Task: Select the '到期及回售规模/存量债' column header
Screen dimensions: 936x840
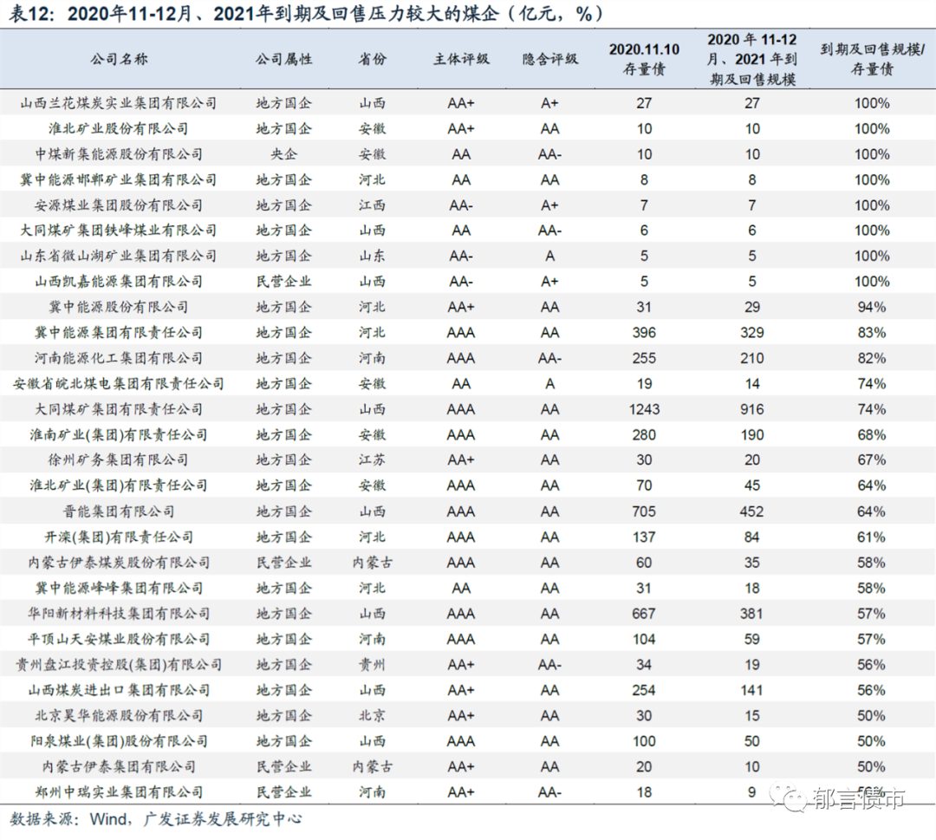Action: pyautogui.click(x=872, y=58)
